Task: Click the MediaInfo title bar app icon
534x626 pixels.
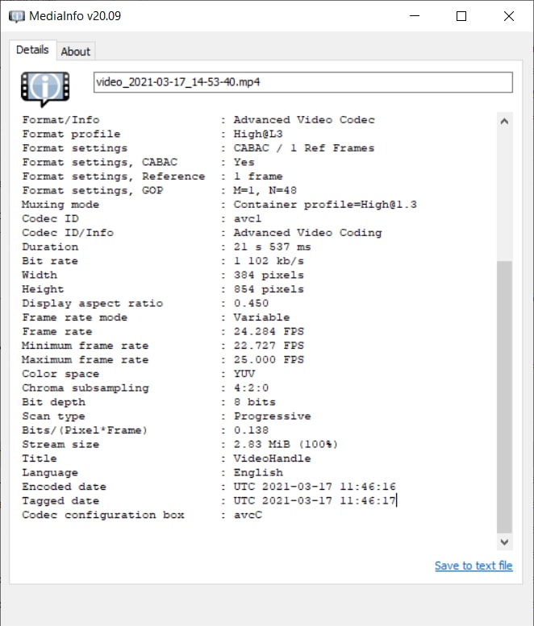Action: [x=17, y=16]
